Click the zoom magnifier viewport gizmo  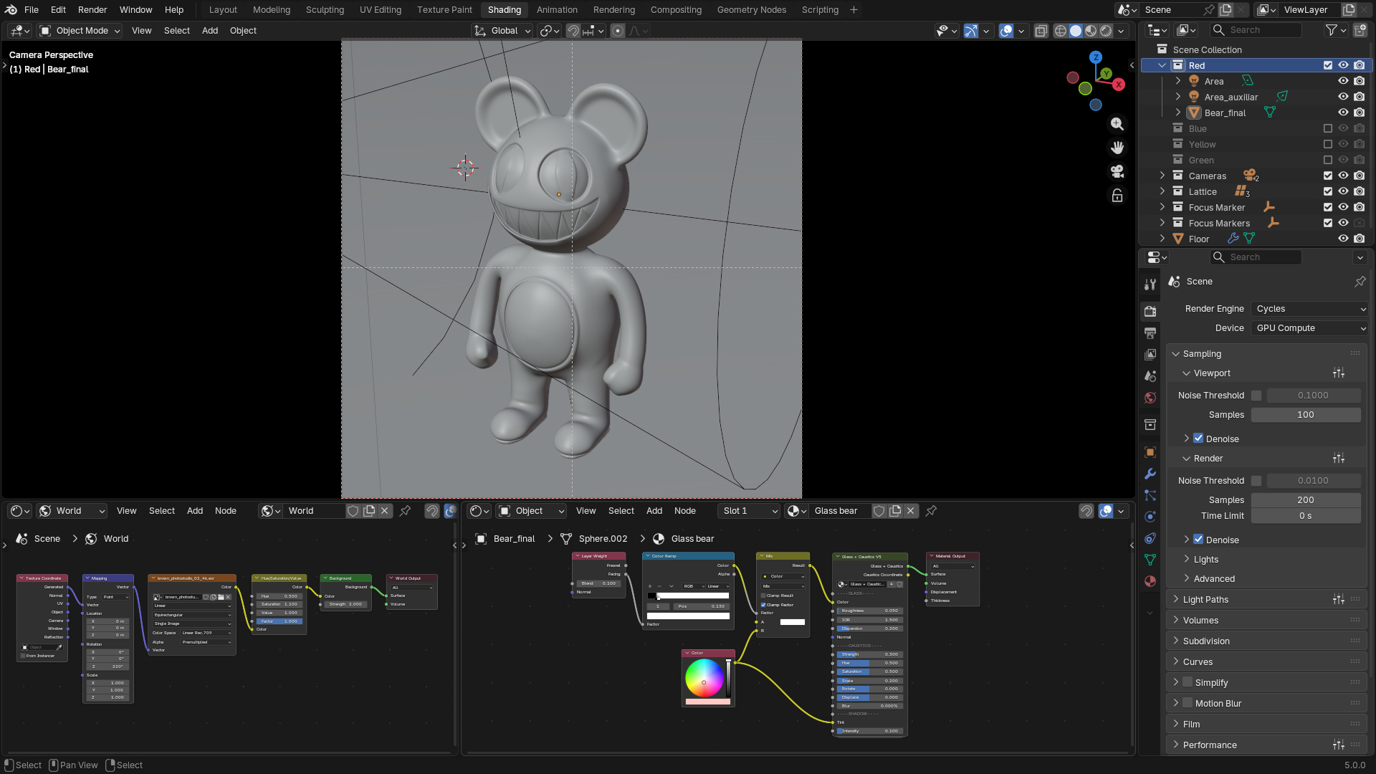point(1117,124)
